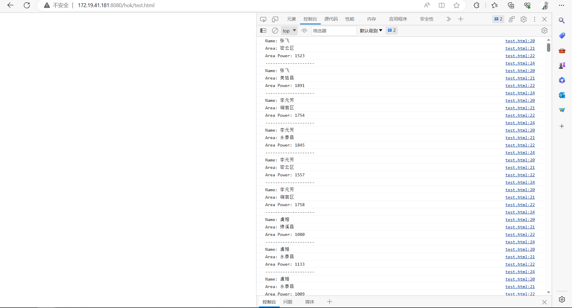The image size is (572, 308).
Task: Click the inspect element picker icon
Action: point(263,19)
